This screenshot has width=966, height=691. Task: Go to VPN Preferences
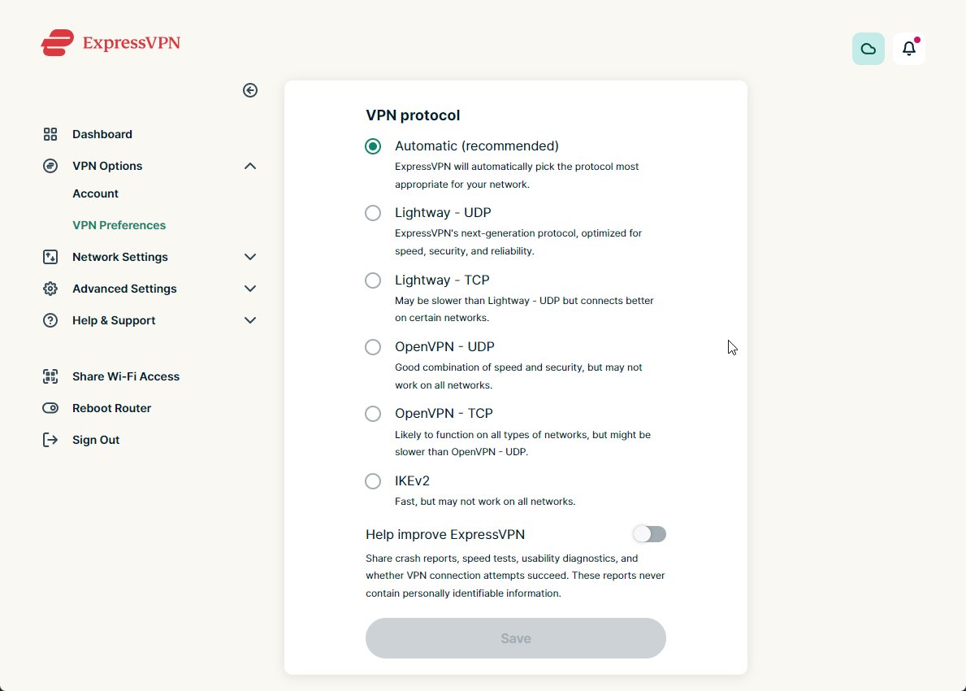(119, 225)
